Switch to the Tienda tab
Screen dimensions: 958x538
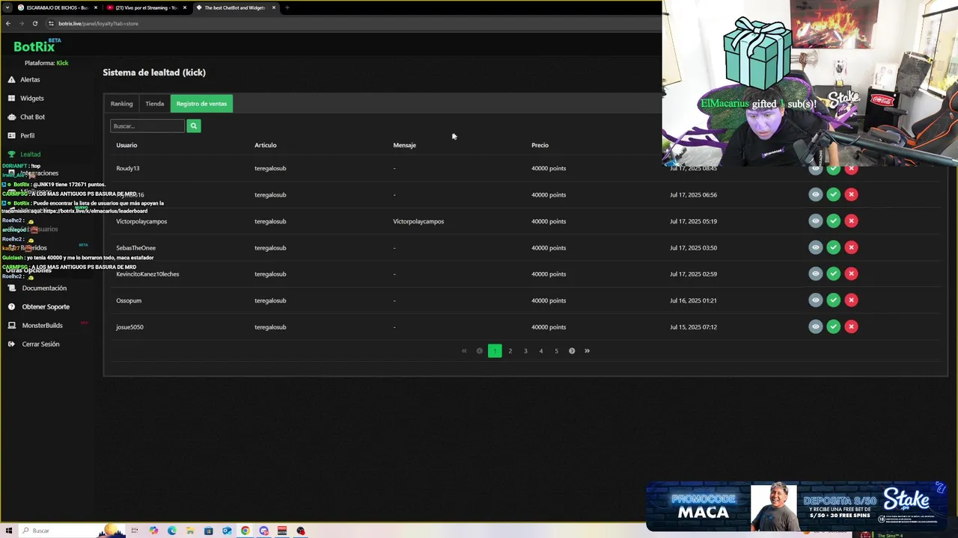(155, 104)
